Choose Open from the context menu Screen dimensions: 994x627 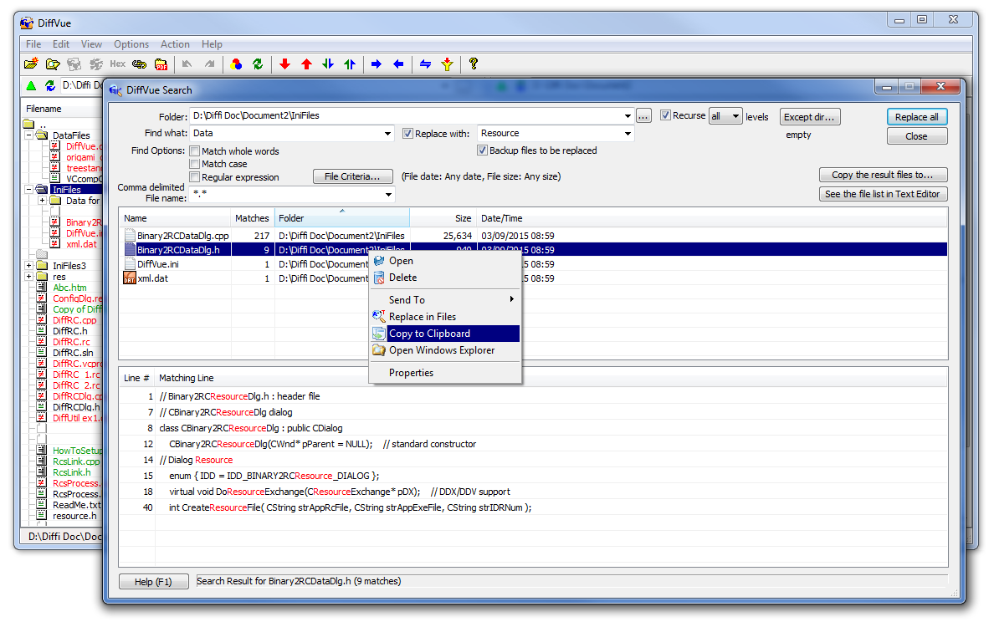[445, 261]
